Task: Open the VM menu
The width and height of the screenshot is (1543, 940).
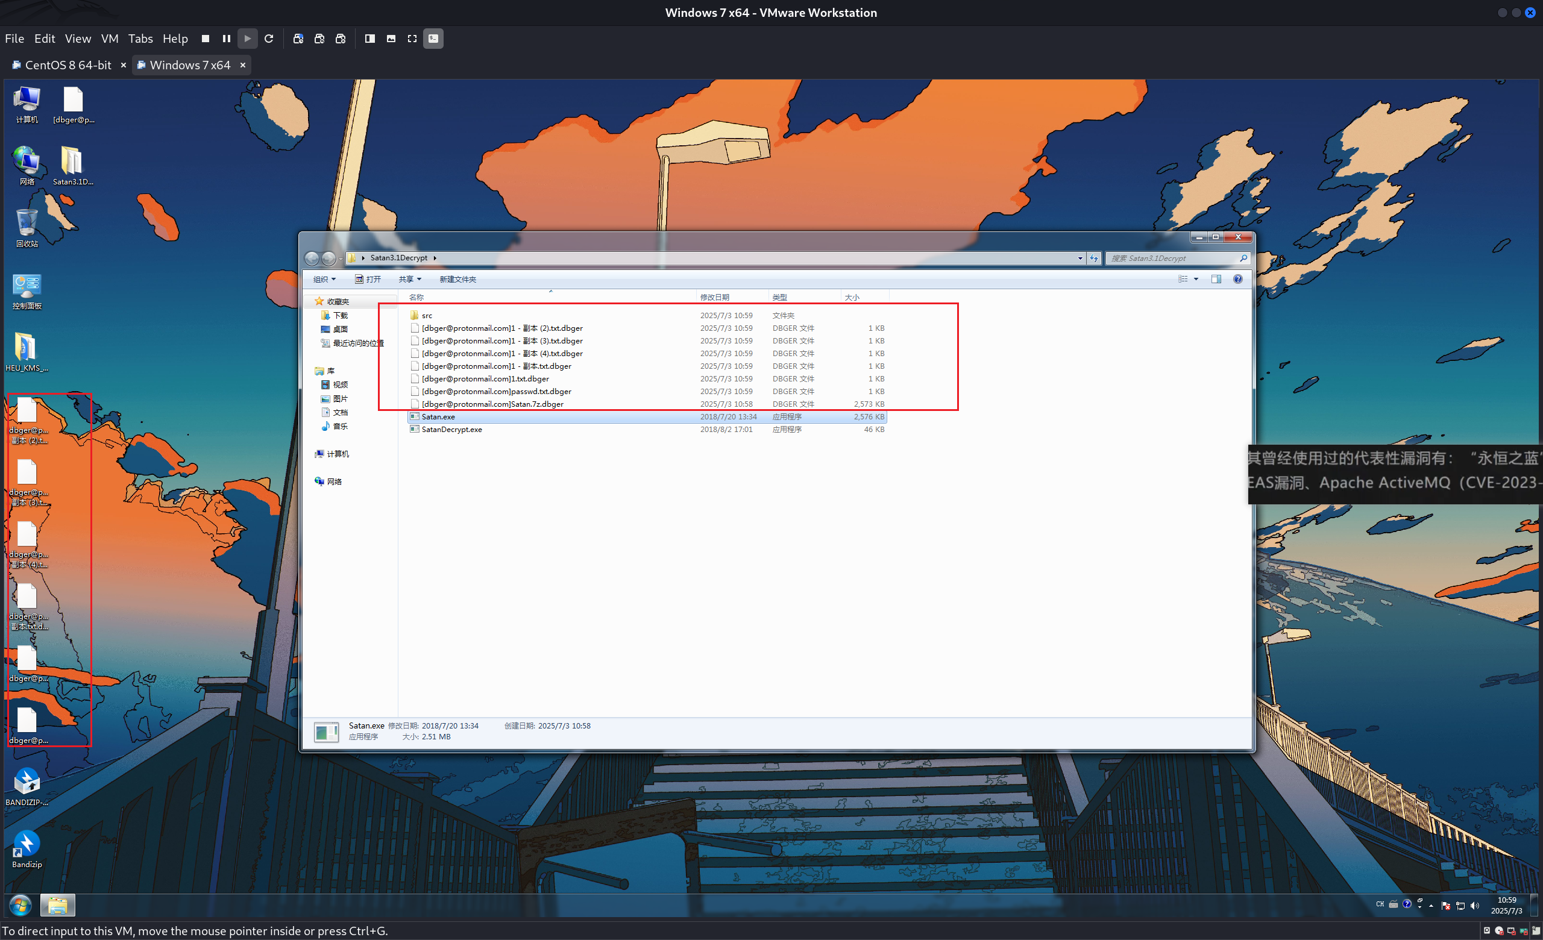Action: [x=110, y=39]
